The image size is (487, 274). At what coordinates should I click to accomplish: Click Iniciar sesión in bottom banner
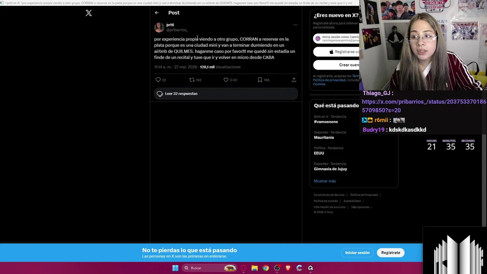(x=357, y=253)
